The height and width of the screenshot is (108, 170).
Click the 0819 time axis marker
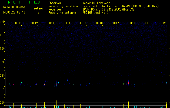pos(148,23)
